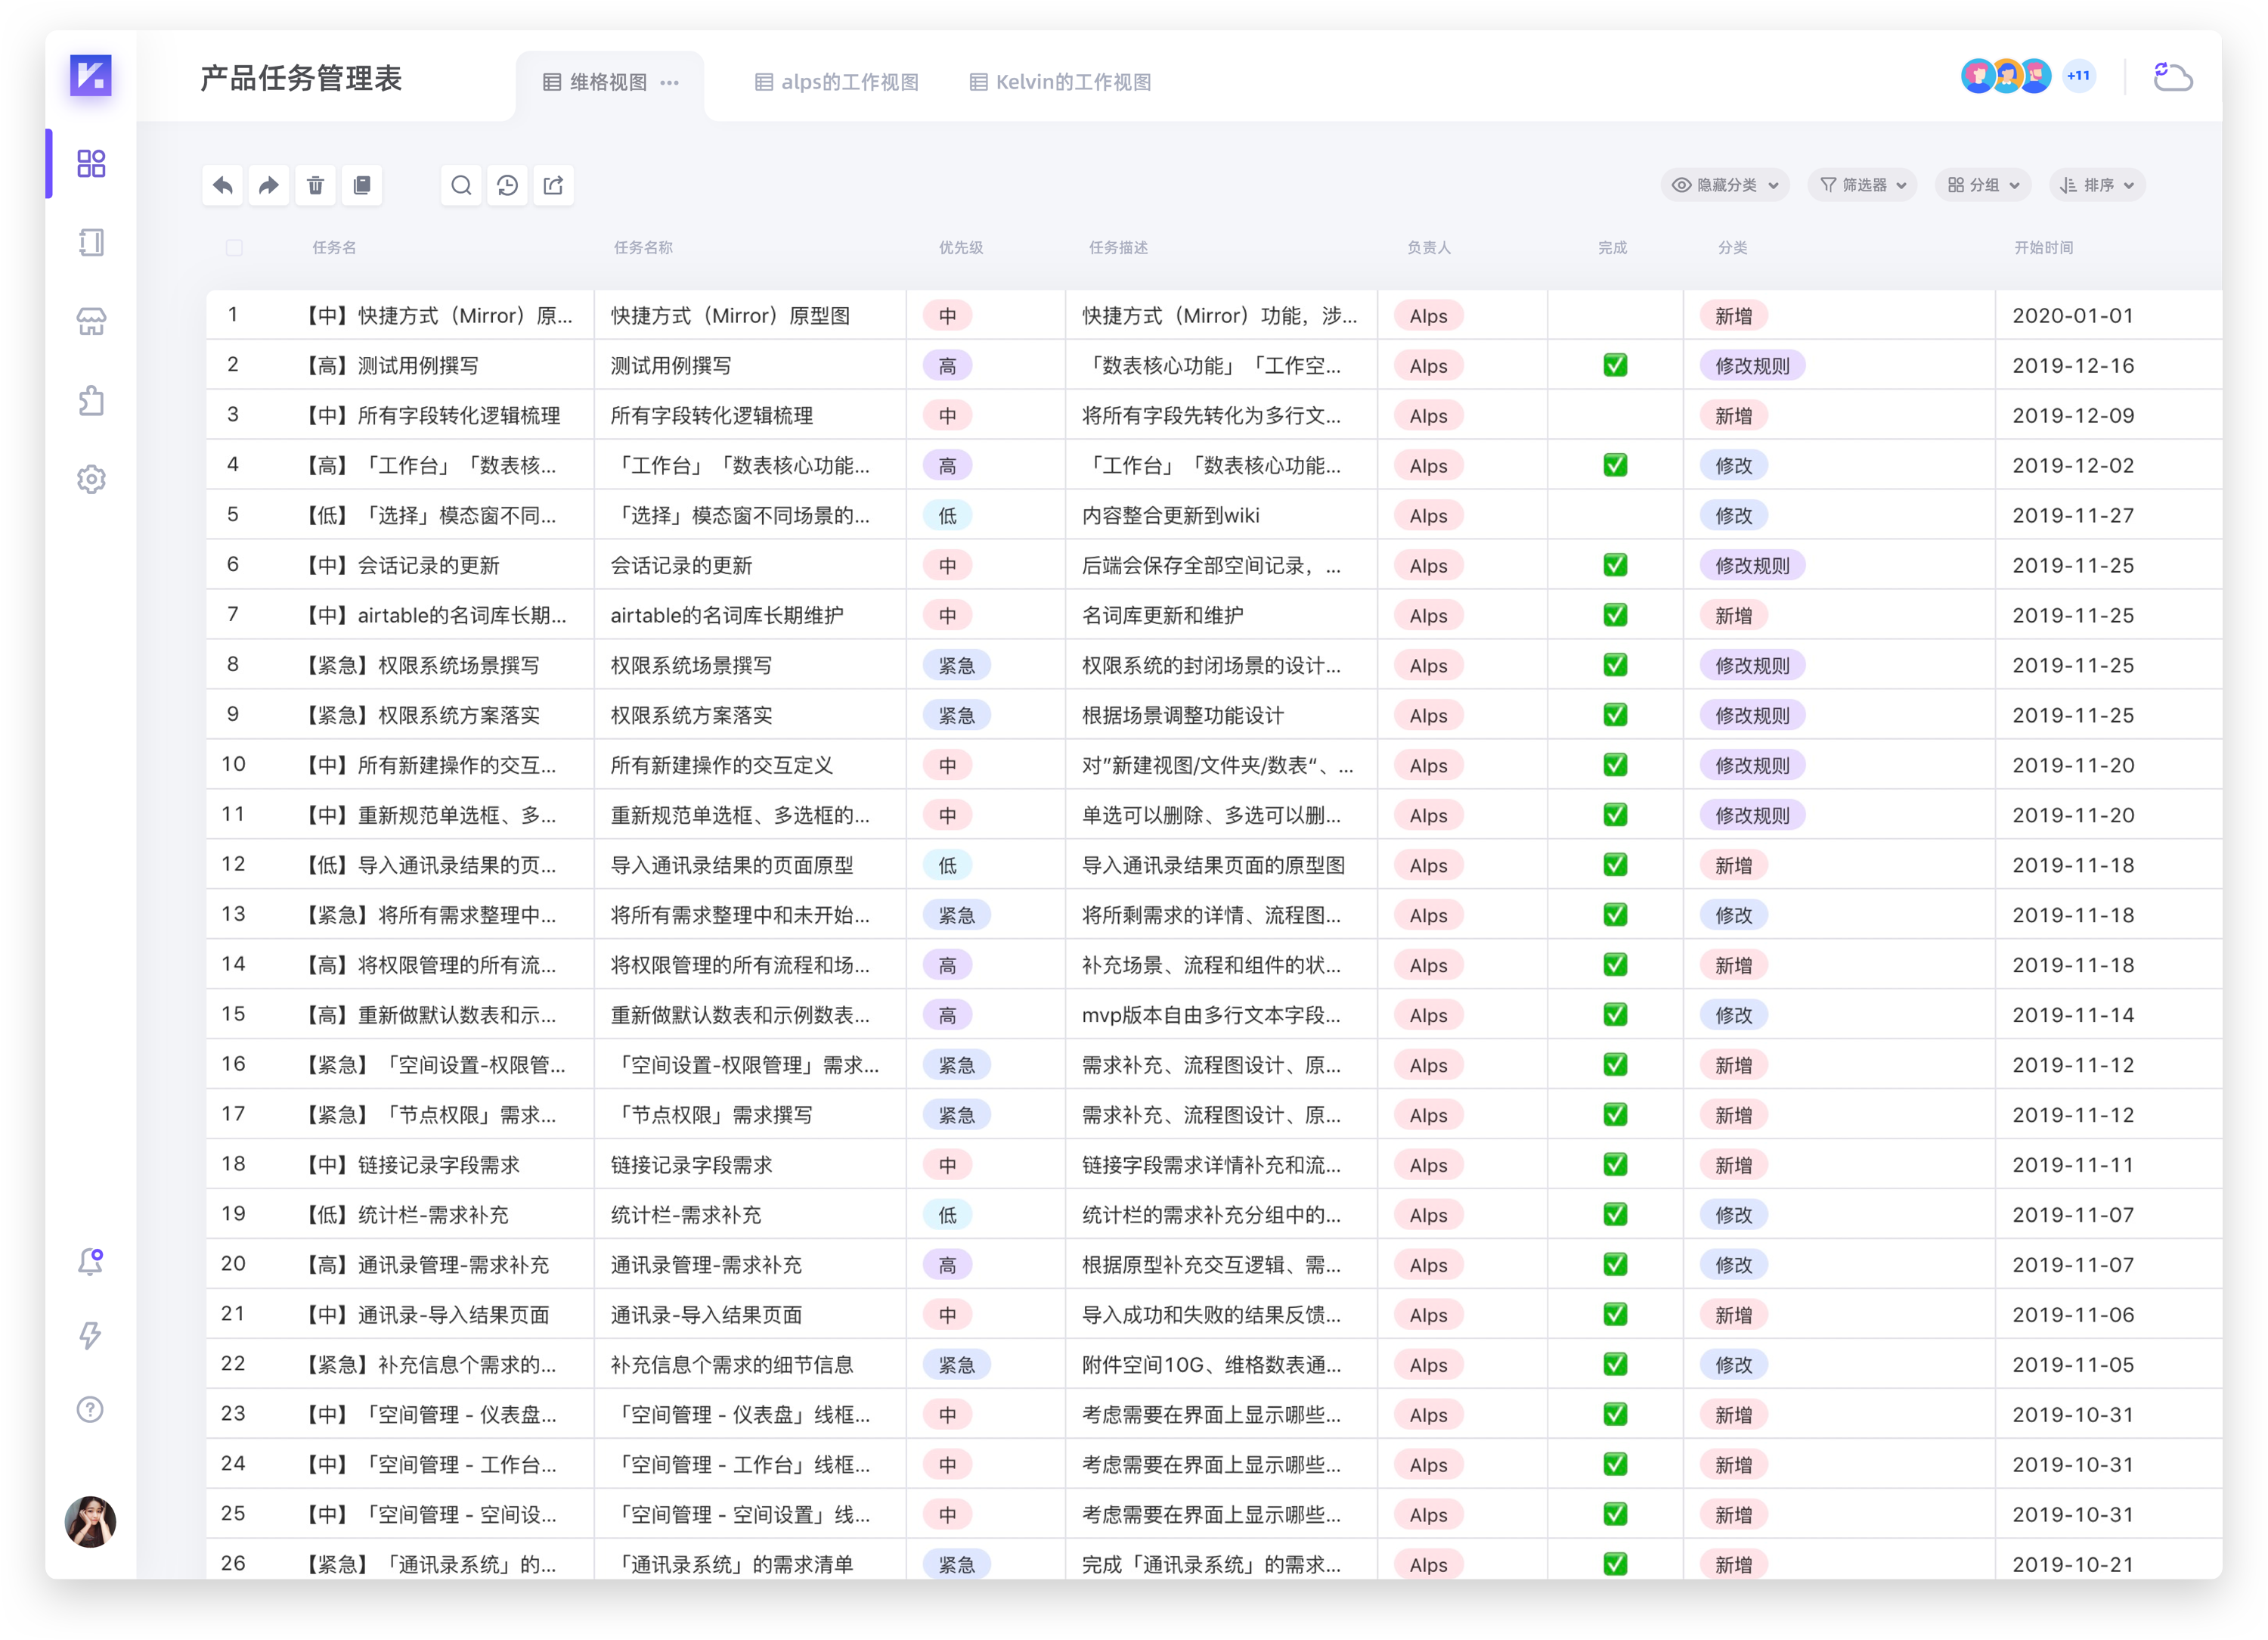The width and height of the screenshot is (2268, 1640).
Task: Select the 测试用例撰写 task name cell
Action: point(750,366)
